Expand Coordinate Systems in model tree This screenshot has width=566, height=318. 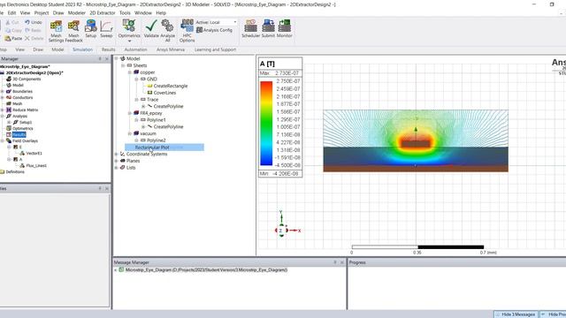117,154
